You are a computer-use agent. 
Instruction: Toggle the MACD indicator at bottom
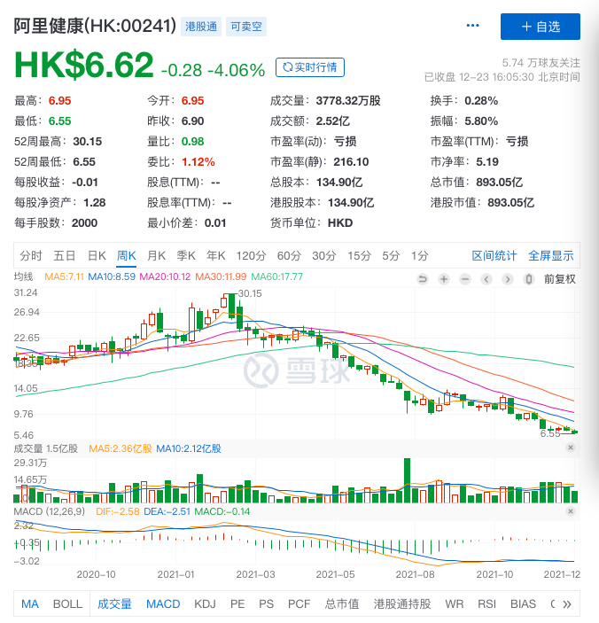point(163,604)
